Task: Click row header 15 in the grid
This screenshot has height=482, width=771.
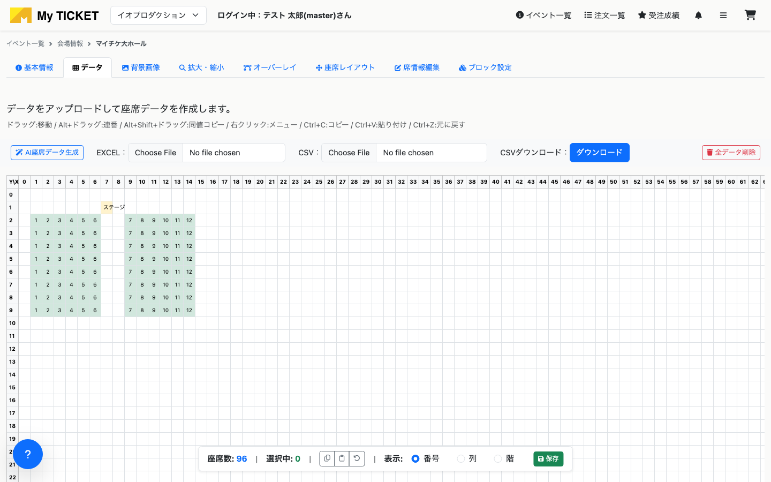Action: tap(12, 387)
